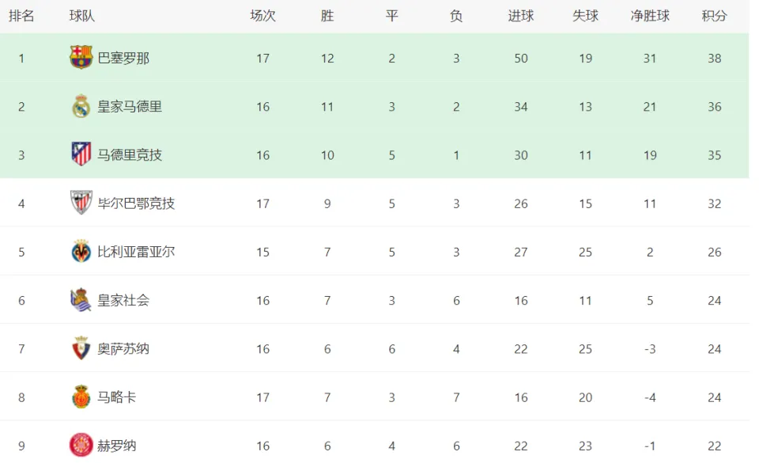The width and height of the screenshot is (759, 463).
Task: Open team name 毕尔巴鄂竞技
Action: coord(136,203)
